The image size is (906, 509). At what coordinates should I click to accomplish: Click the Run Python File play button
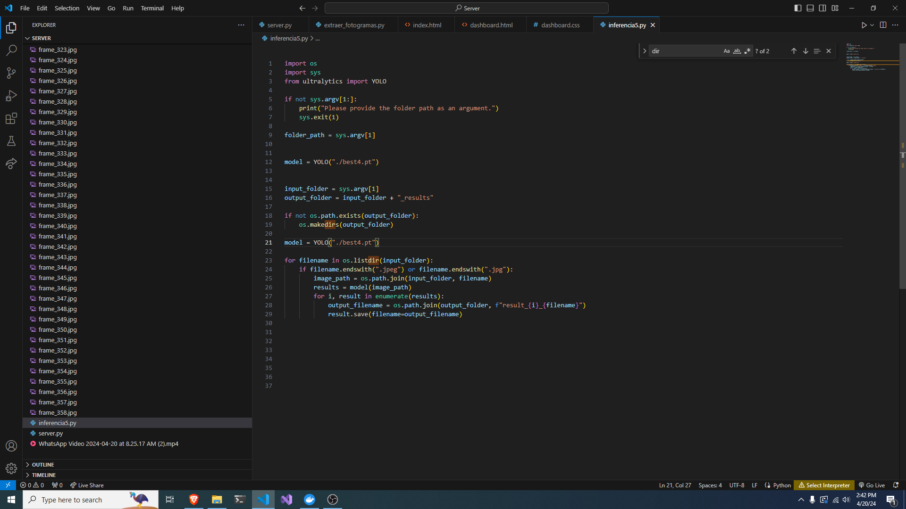pyautogui.click(x=864, y=25)
